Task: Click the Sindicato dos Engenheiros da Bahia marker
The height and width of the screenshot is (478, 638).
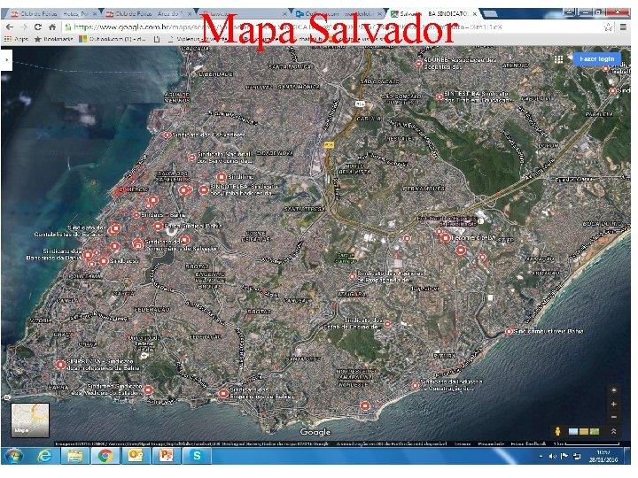Action: pyautogui.click(x=223, y=393)
